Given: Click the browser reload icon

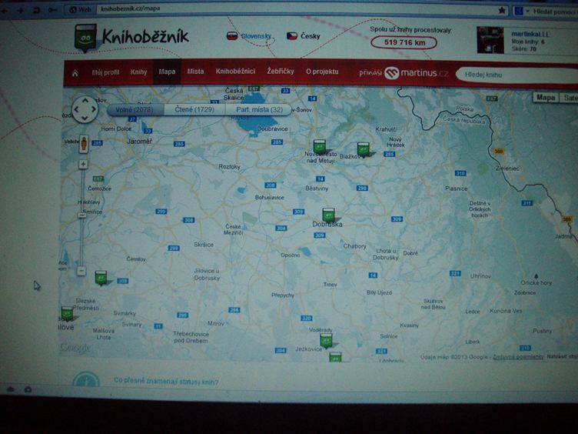Looking at the screenshot, I should [x=37, y=10].
